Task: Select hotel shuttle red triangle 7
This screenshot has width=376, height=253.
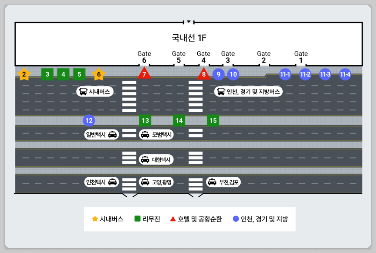Action: click(144, 74)
